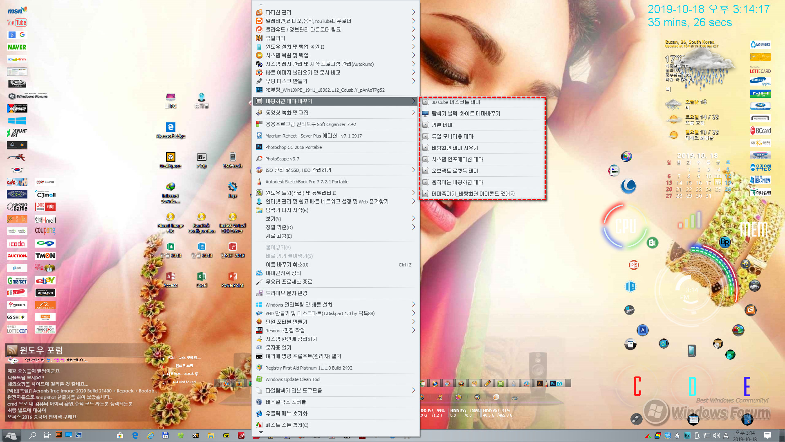Viewport: 785px width, 442px height.
Task: Choose 듀얼 모니터용 테마
Action: [x=483, y=136]
